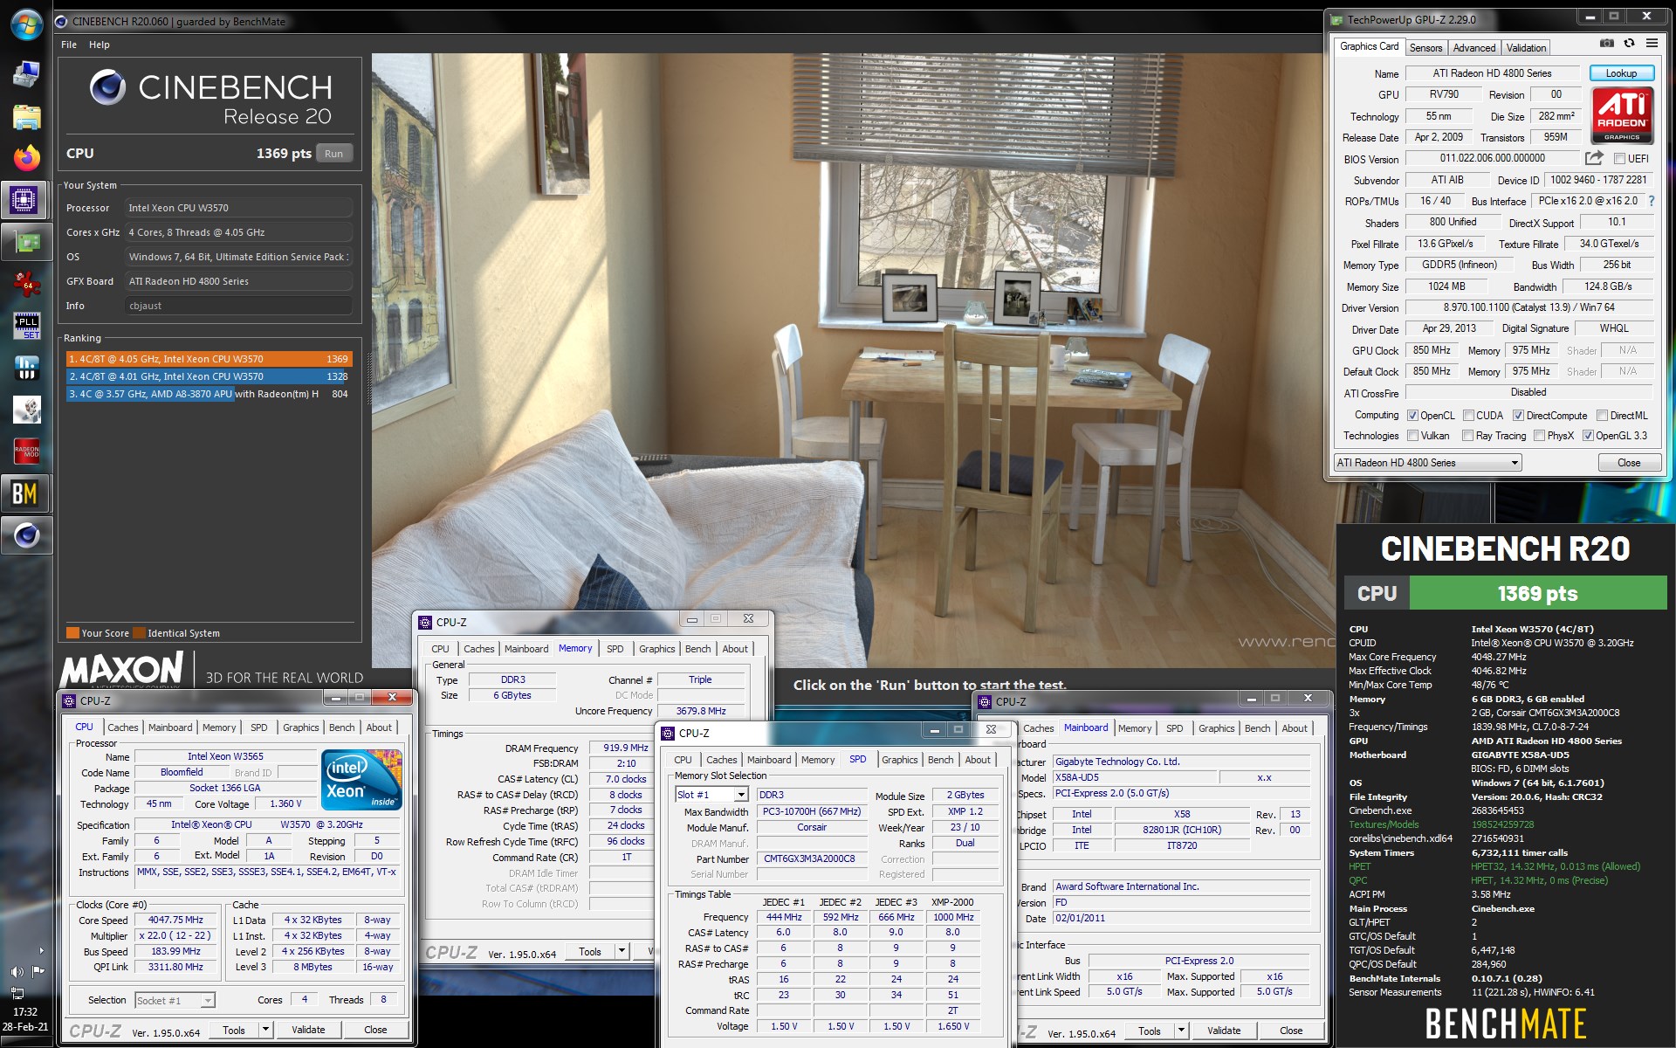Viewport: 1676px width, 1048px height.
Task: Open the Firefox taskbar icon
Action: pyautogui.click(x=26, y=158)
